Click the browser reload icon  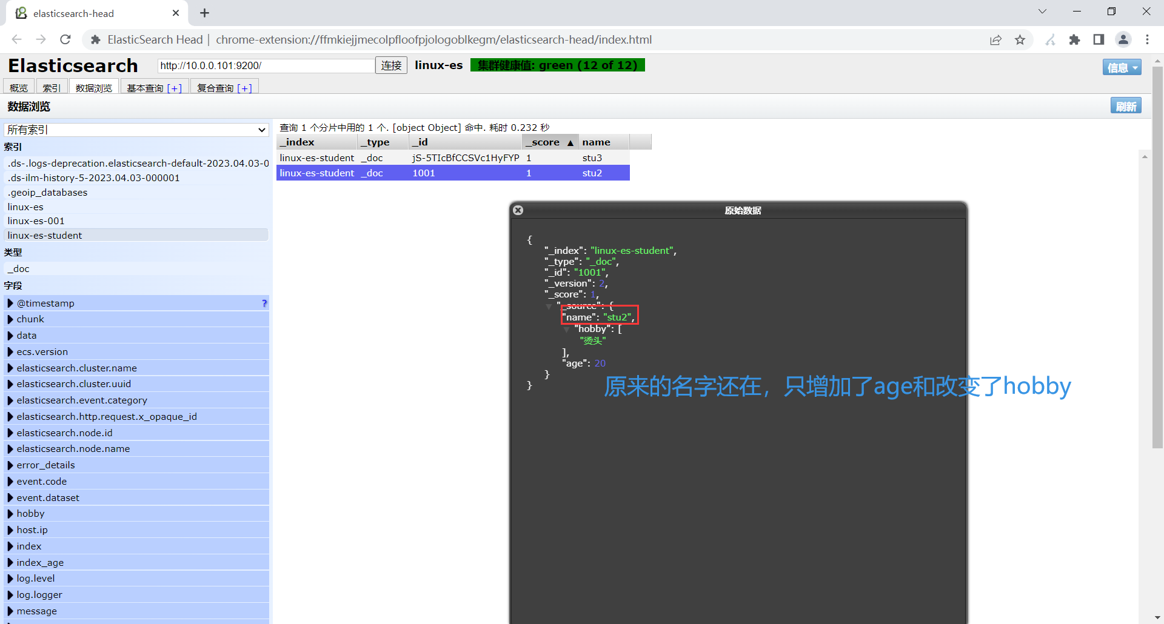pos(65,39)
